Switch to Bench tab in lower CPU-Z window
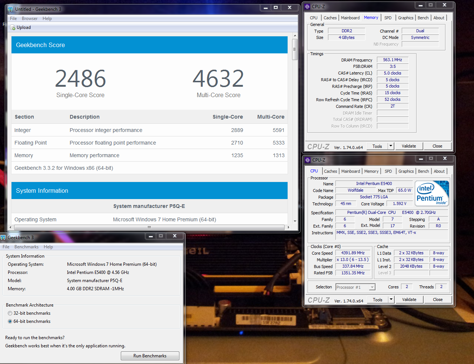Screen dimensions: 474x364 click(424, 171)
